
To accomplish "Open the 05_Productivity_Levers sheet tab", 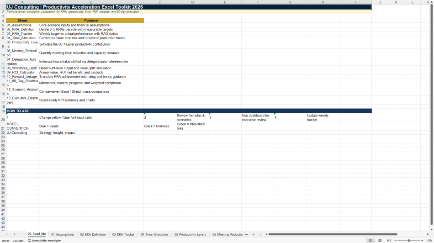I will point(190,234).
